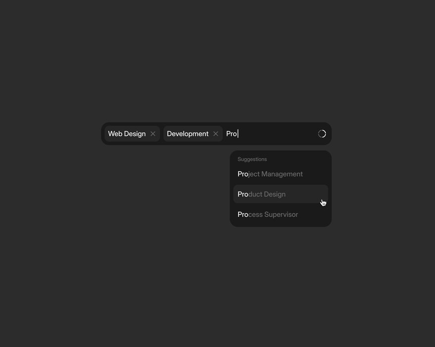435x347 pixels.
Task: Remove the Web Design tag
Action: click(x=153, y=134)
